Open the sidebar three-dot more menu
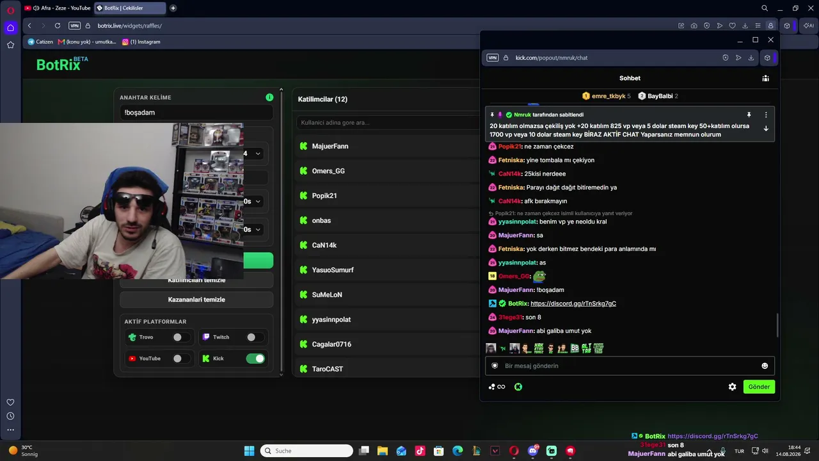819x461 pixels. tap(10, 430)
